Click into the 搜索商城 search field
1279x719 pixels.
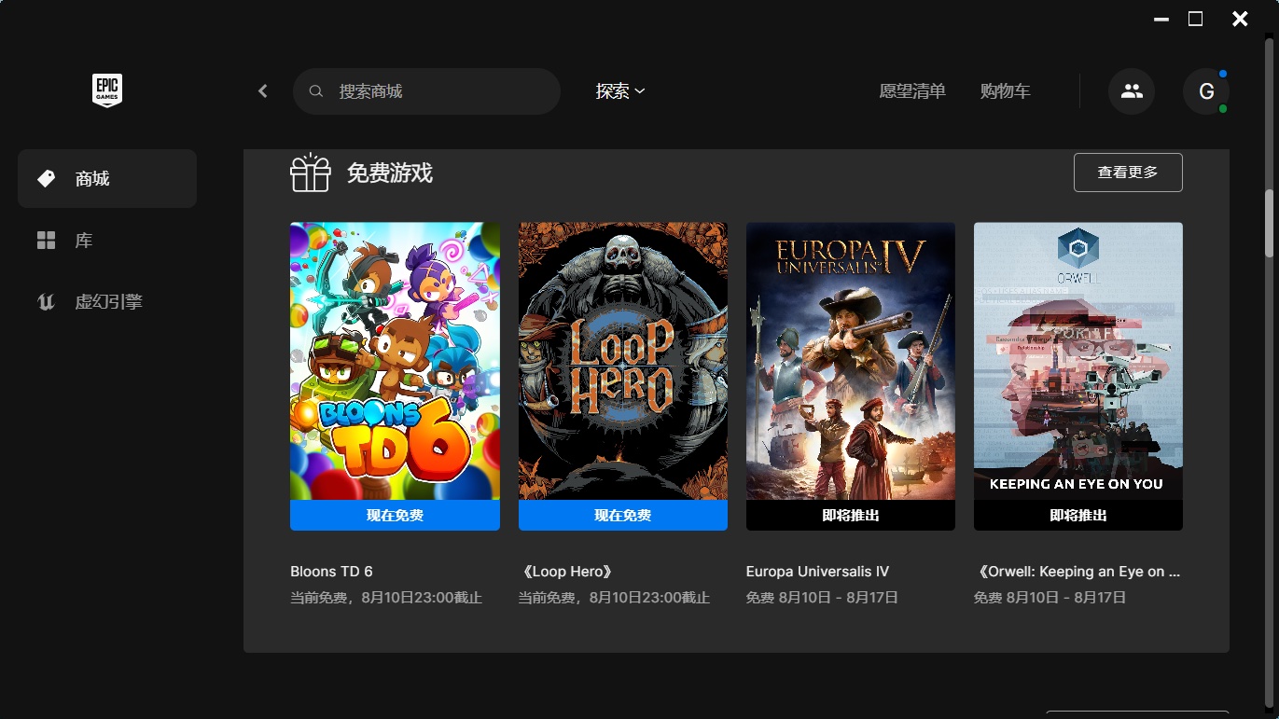tap(426, 91)
